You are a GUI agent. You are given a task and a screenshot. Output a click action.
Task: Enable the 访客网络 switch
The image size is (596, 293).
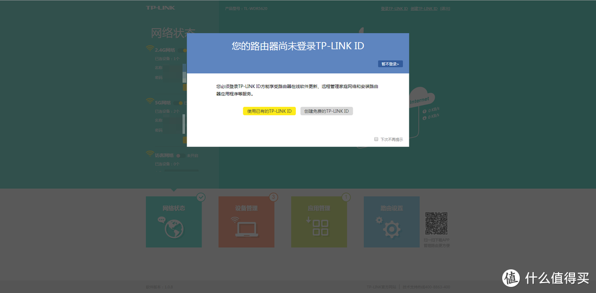(x=181, y=155)
